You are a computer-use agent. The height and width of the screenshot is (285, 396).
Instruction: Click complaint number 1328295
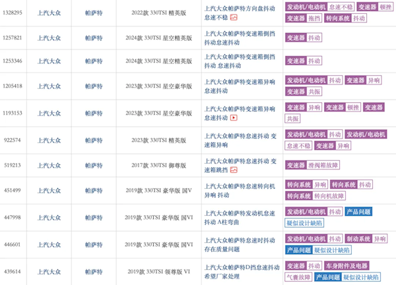pyautogui.click(x=13, y=13)
